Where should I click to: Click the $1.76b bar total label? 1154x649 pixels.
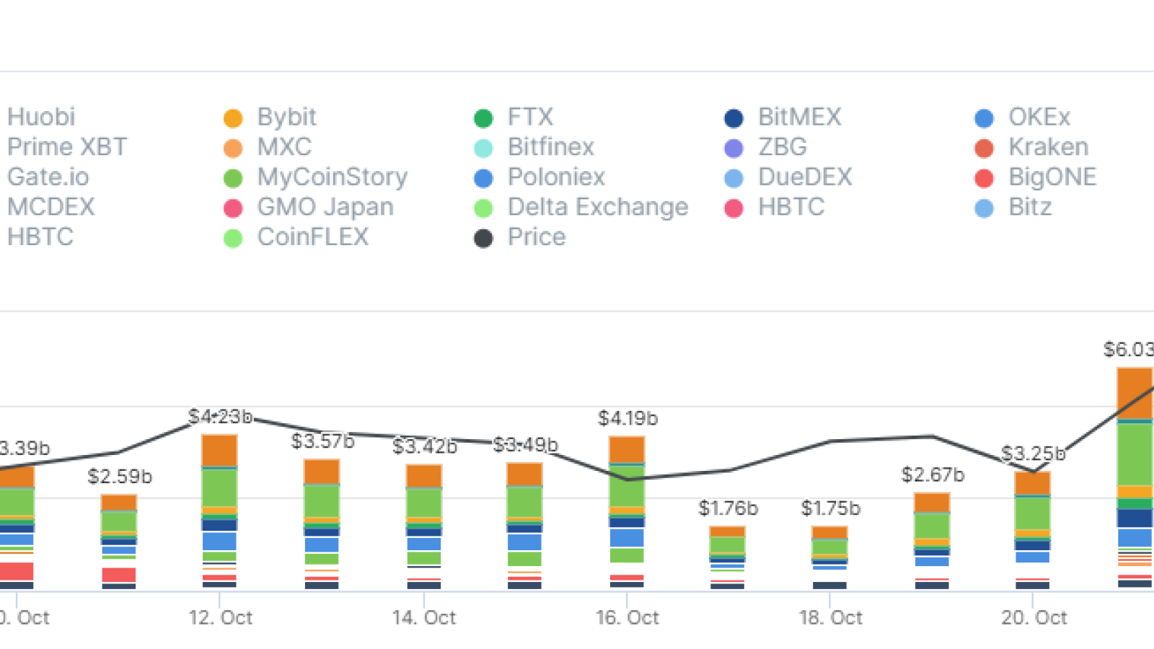pos(728,508)
